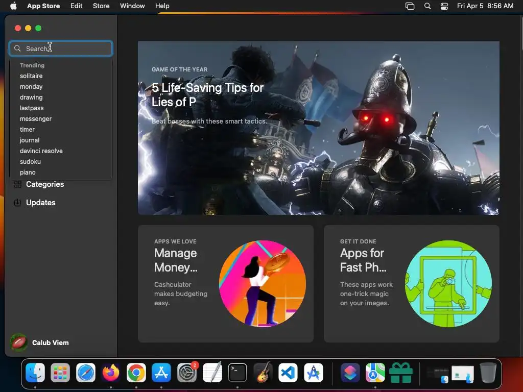Open the 'Apps for Fast Ph...' card
This screenshot has width=523, height=392.
[x=411, y=284]
